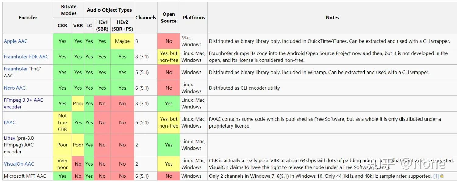Click the Audio Object Types header

point(109,10)
